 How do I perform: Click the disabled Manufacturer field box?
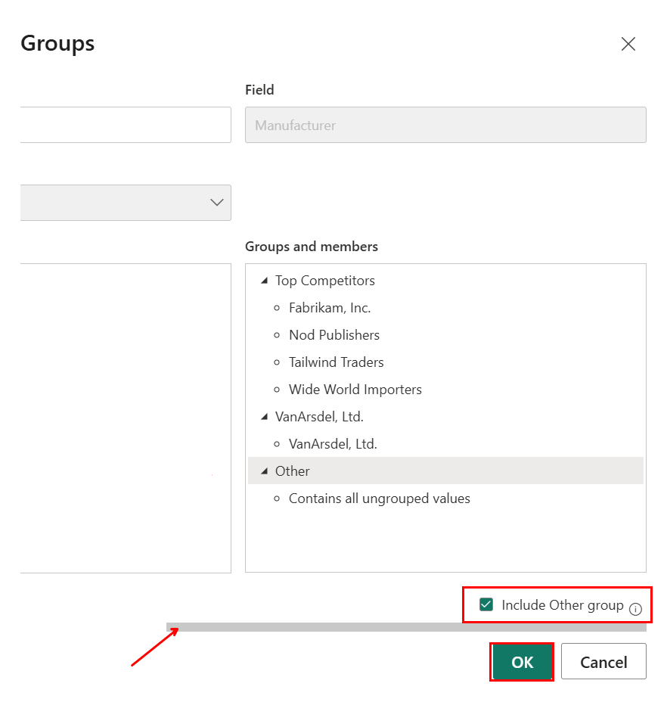[x=445, y=125]
